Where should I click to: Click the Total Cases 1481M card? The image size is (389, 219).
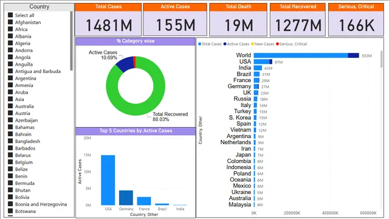[108, 19]
